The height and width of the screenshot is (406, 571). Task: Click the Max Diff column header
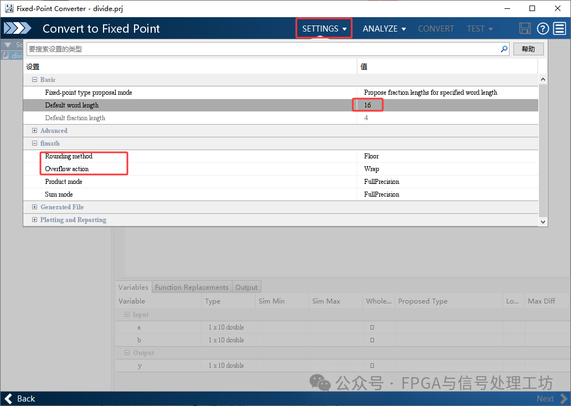coord(547,301)
